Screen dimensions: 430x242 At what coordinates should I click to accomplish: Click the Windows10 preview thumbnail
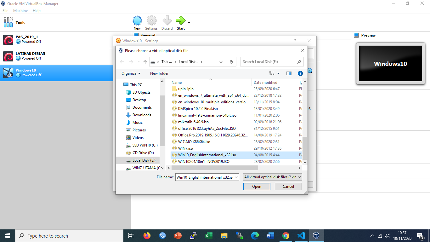390,64
